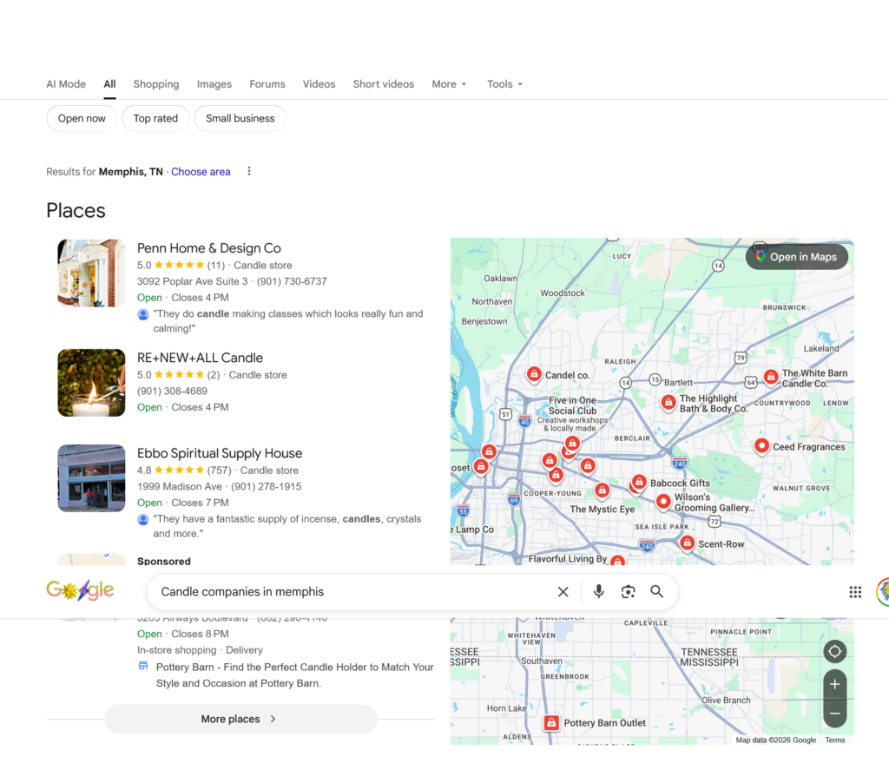This screenshot has width=889, height=770.
Task: Select The Highlight Bath & Body Co. pin
Action: 668,403
